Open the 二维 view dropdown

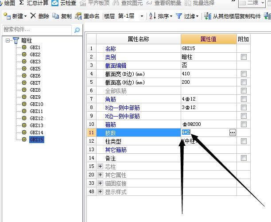click(263, 3)
